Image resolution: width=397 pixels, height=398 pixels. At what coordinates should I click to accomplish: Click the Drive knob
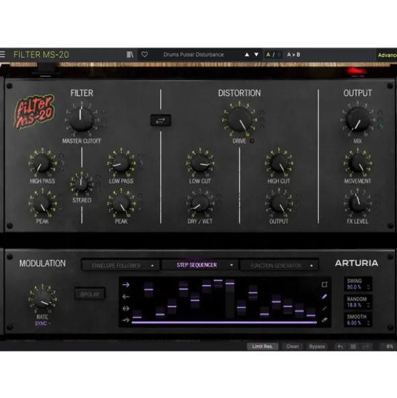(x=240, y=119)
